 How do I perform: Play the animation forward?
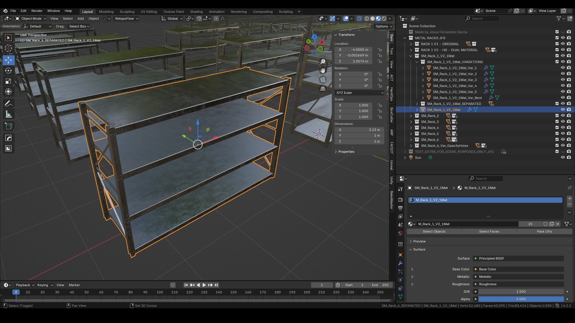[204, 285]
